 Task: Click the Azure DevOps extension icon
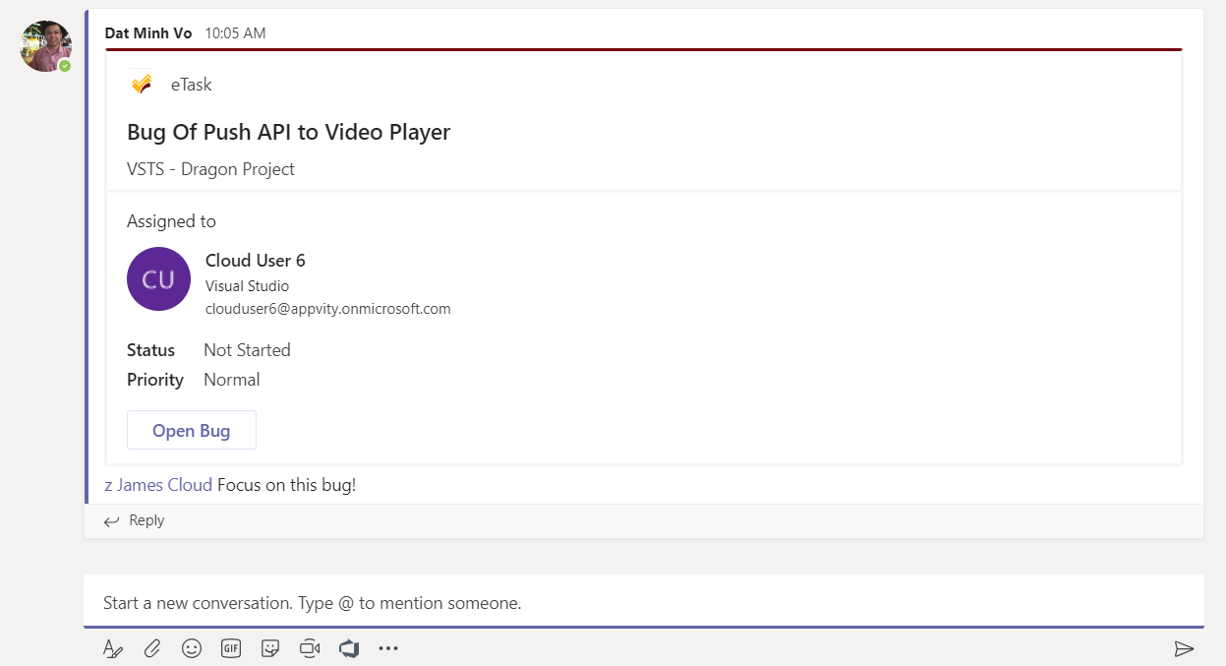pyautogui.click(x=349, y=648)
